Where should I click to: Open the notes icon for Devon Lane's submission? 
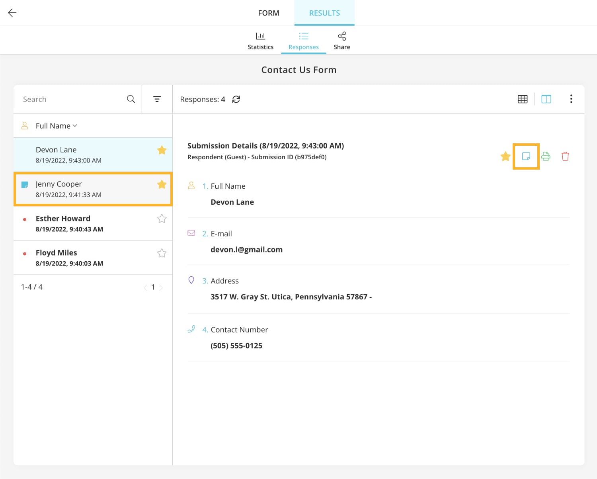click(526, 156)
